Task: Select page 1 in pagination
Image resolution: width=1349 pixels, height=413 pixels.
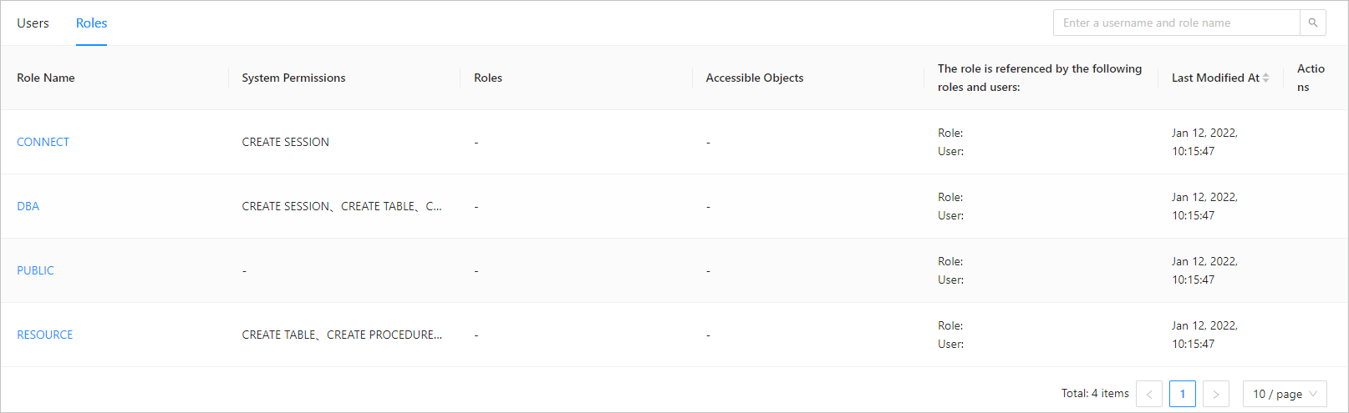Action: 1182,394
